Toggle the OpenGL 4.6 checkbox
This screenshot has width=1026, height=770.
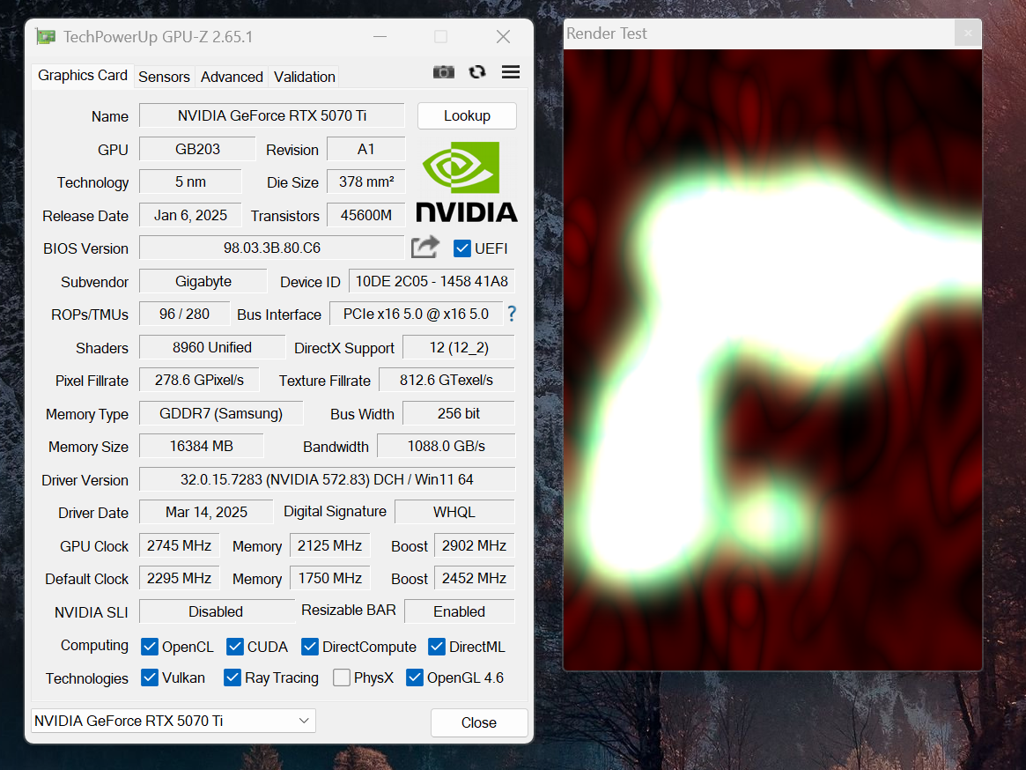click(x=414, y=677)
